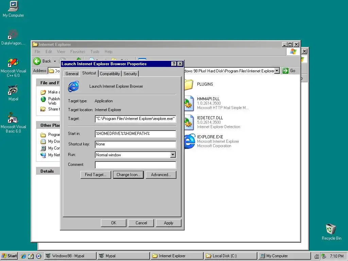Open the File menu in Internet Explorer window
348x261 pixels.
pos(37,52)
